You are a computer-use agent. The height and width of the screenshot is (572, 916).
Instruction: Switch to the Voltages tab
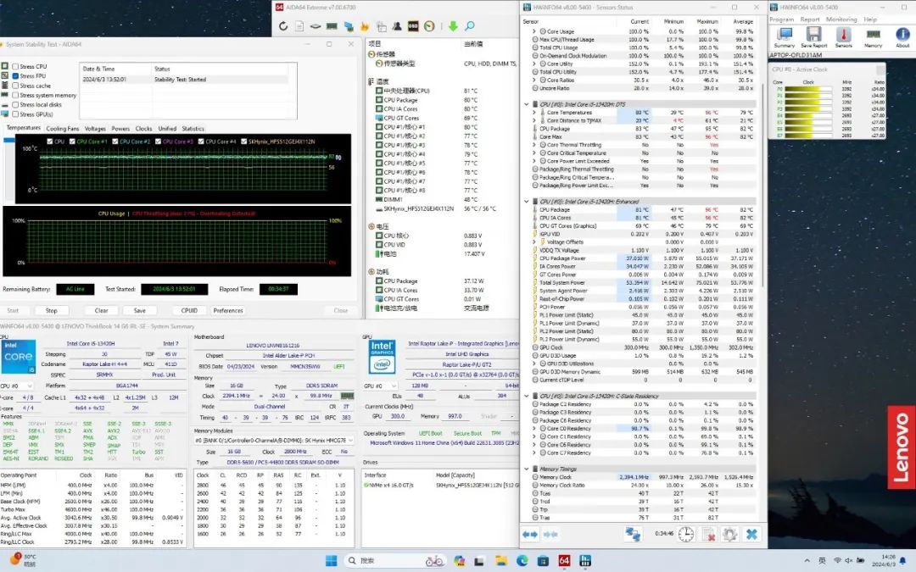pos(95,129)
